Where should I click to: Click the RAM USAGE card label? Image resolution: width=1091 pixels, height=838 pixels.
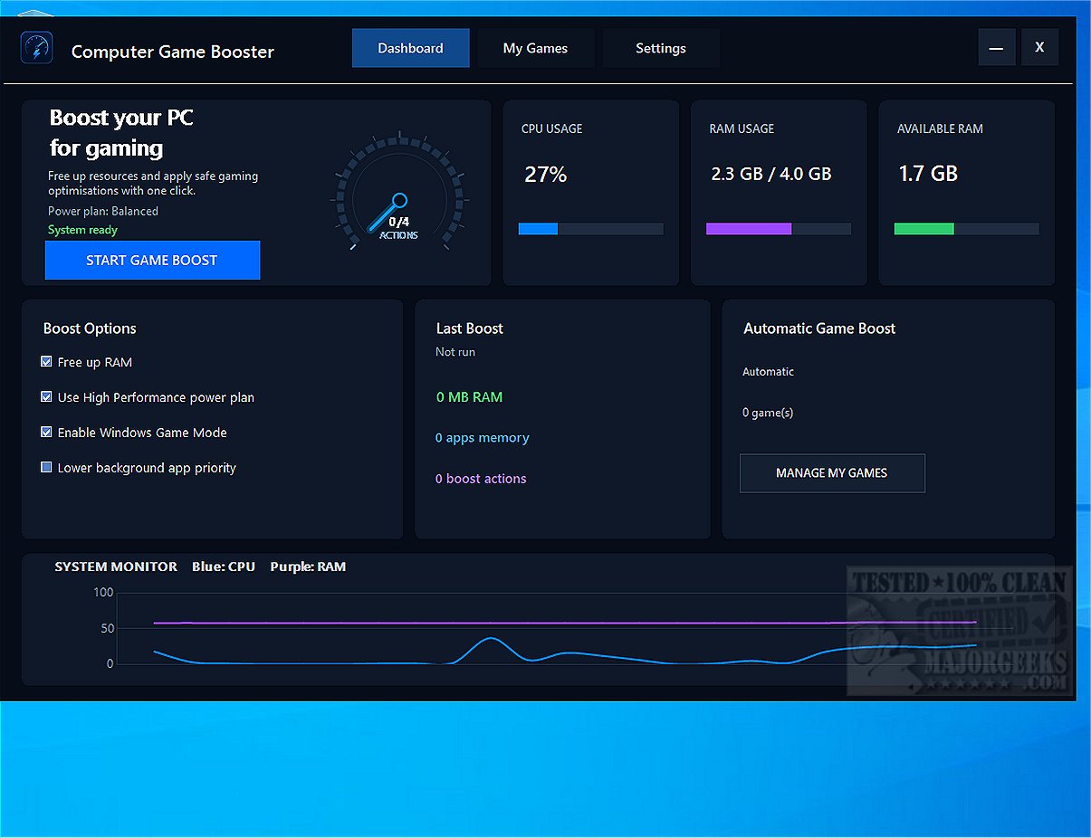[x=742, y=129]
